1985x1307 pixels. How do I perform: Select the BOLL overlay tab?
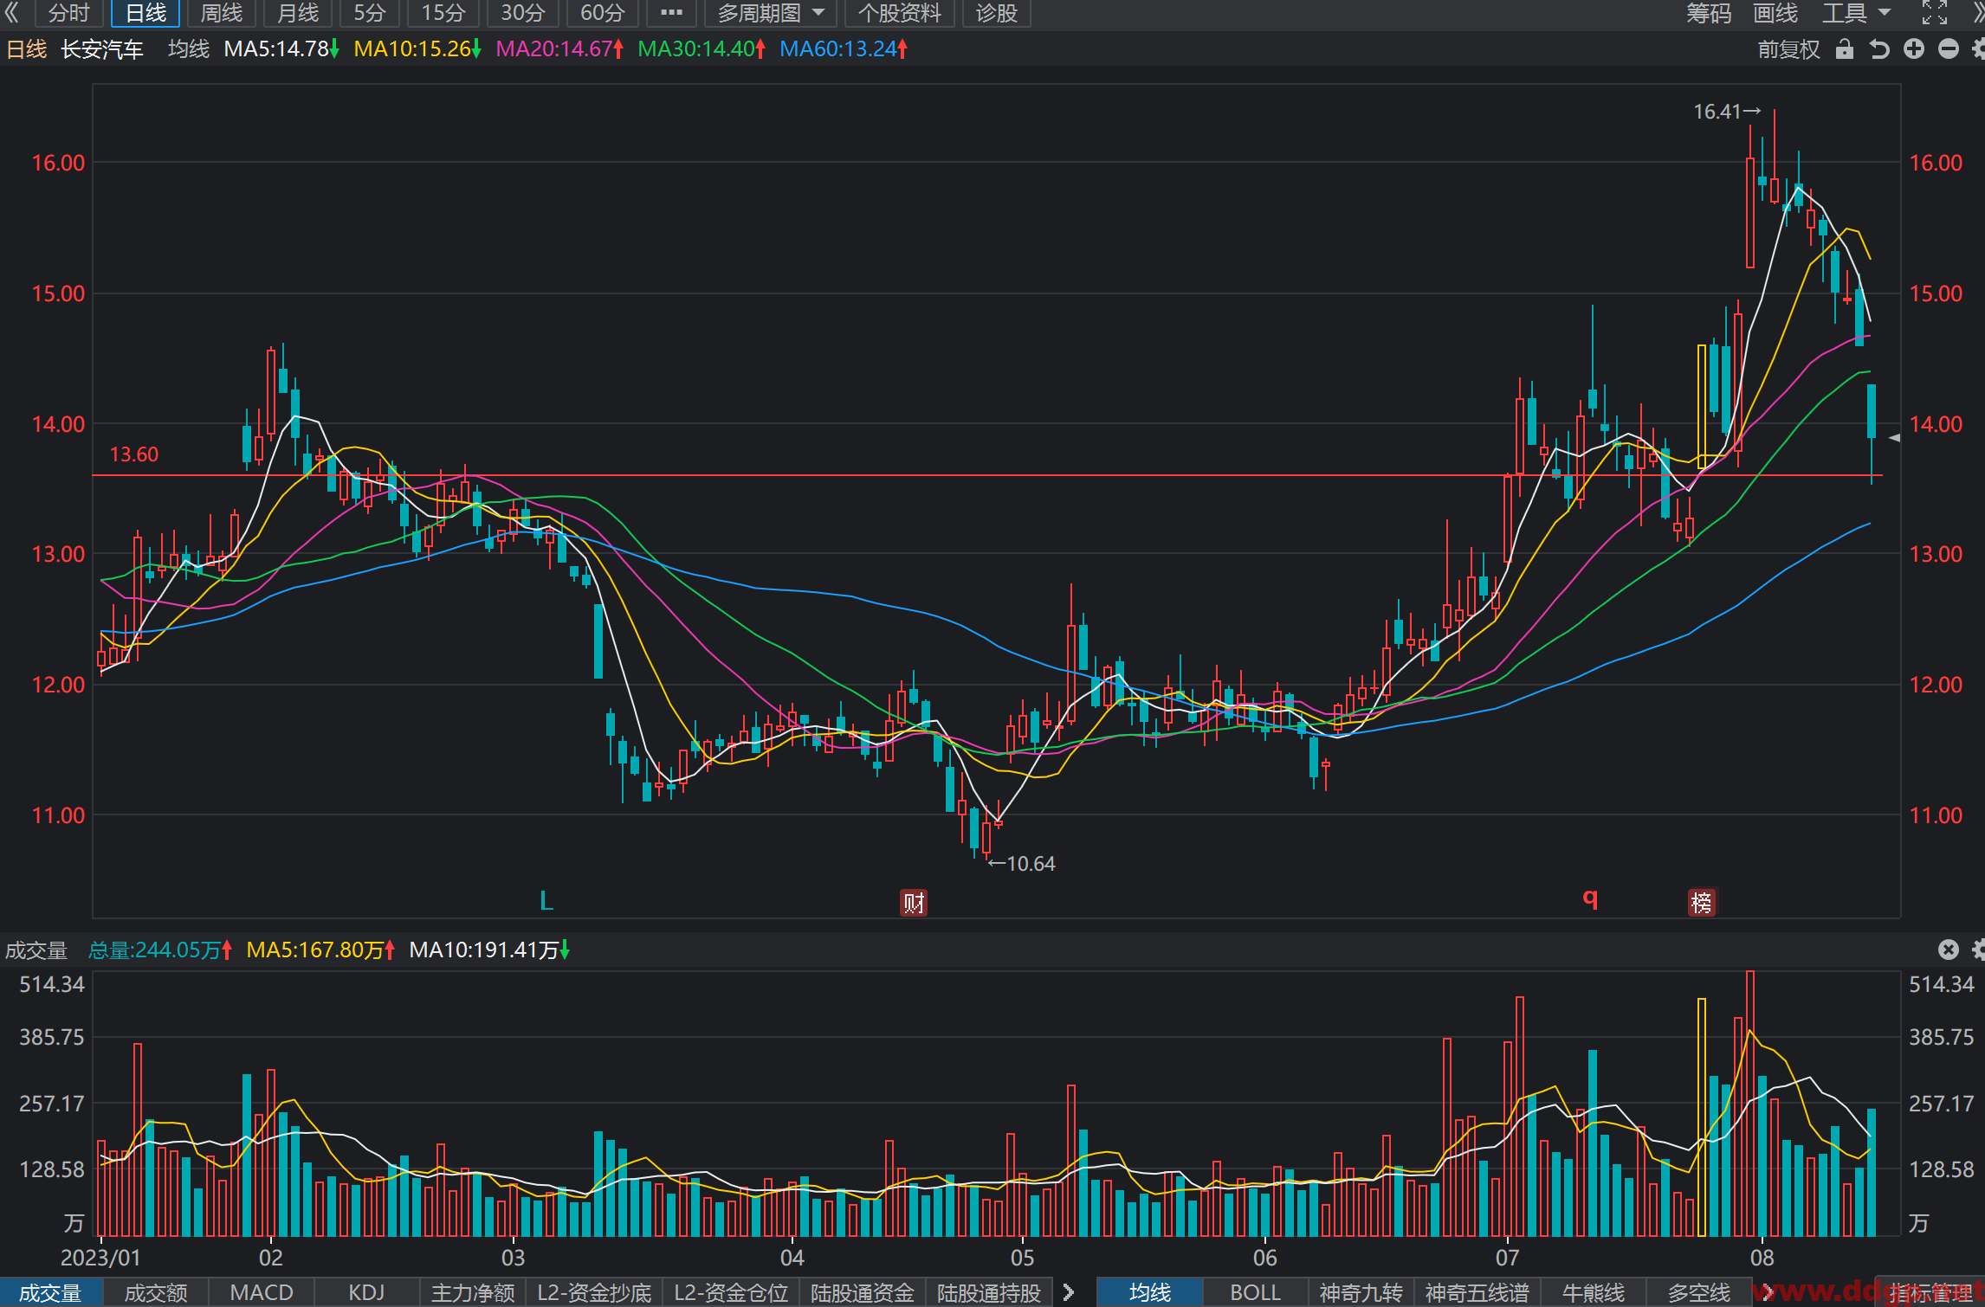tap(1255, 1292)
